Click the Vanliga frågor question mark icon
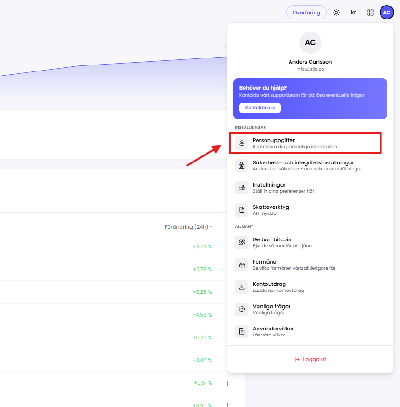This screenshot has width=400, height=407. click(242, 310)
